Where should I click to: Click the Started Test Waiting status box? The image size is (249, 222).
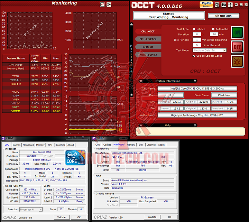pos(169,16)
